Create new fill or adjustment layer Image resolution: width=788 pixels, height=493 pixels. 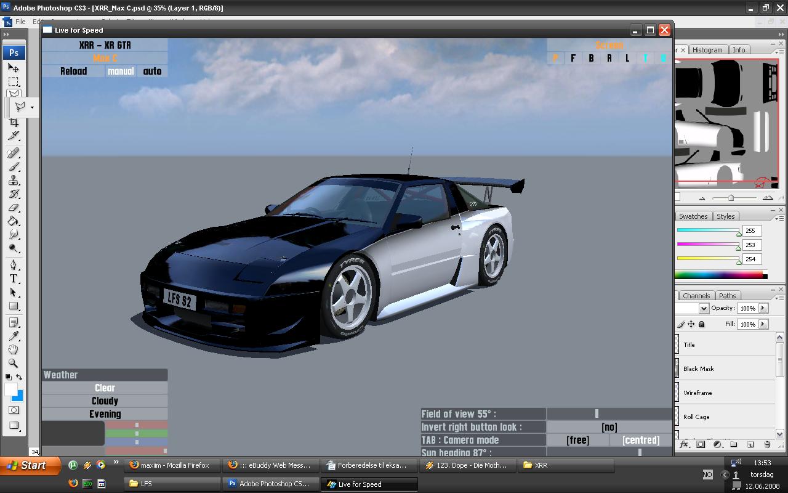point(717,444)
